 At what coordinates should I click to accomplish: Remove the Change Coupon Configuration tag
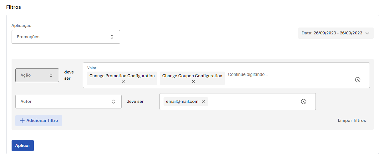coord(193,82)
